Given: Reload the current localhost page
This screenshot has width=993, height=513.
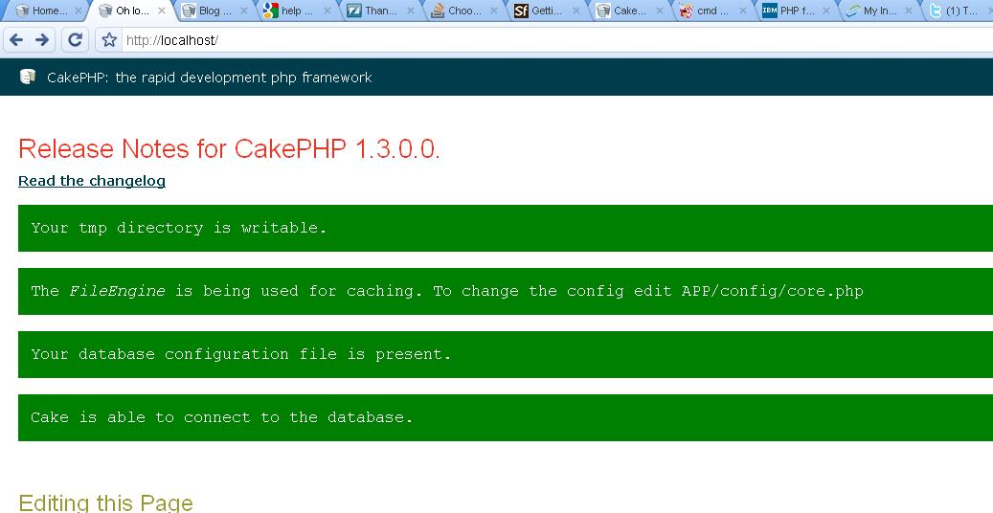Looking at the screenshot, I should [75, 40].
